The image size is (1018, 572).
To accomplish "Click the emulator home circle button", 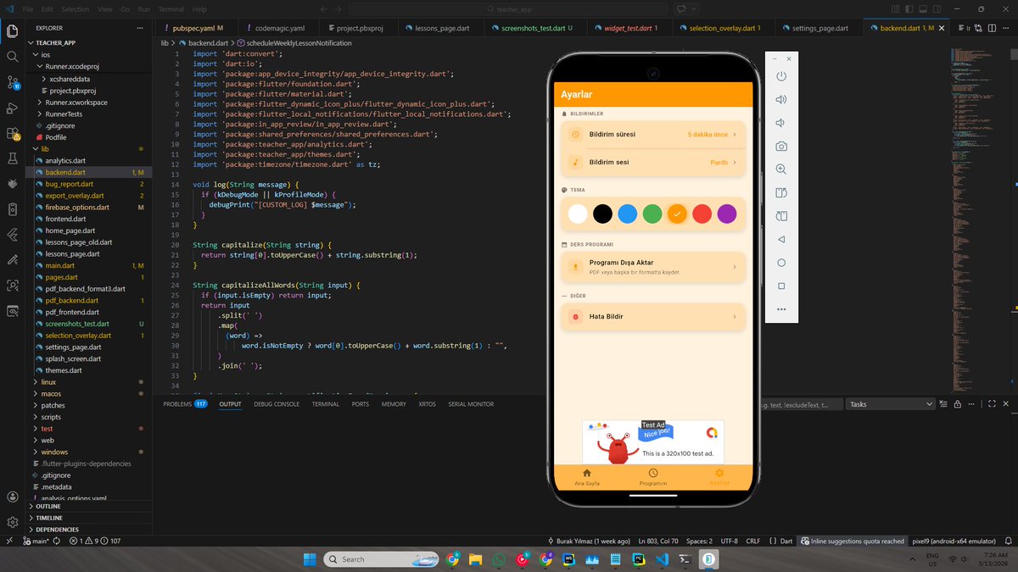I will [x=781, y=263].
